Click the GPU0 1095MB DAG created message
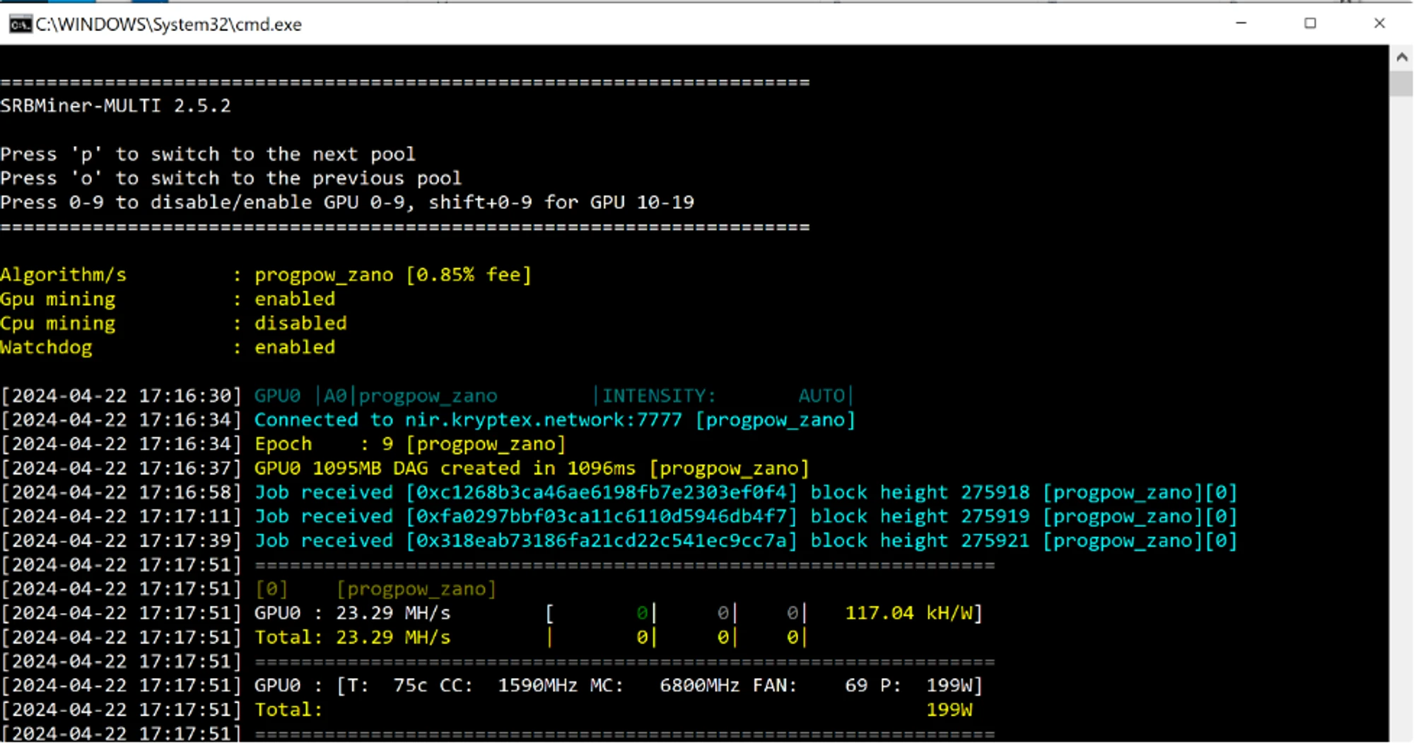1414x743 pixels. 532,468
